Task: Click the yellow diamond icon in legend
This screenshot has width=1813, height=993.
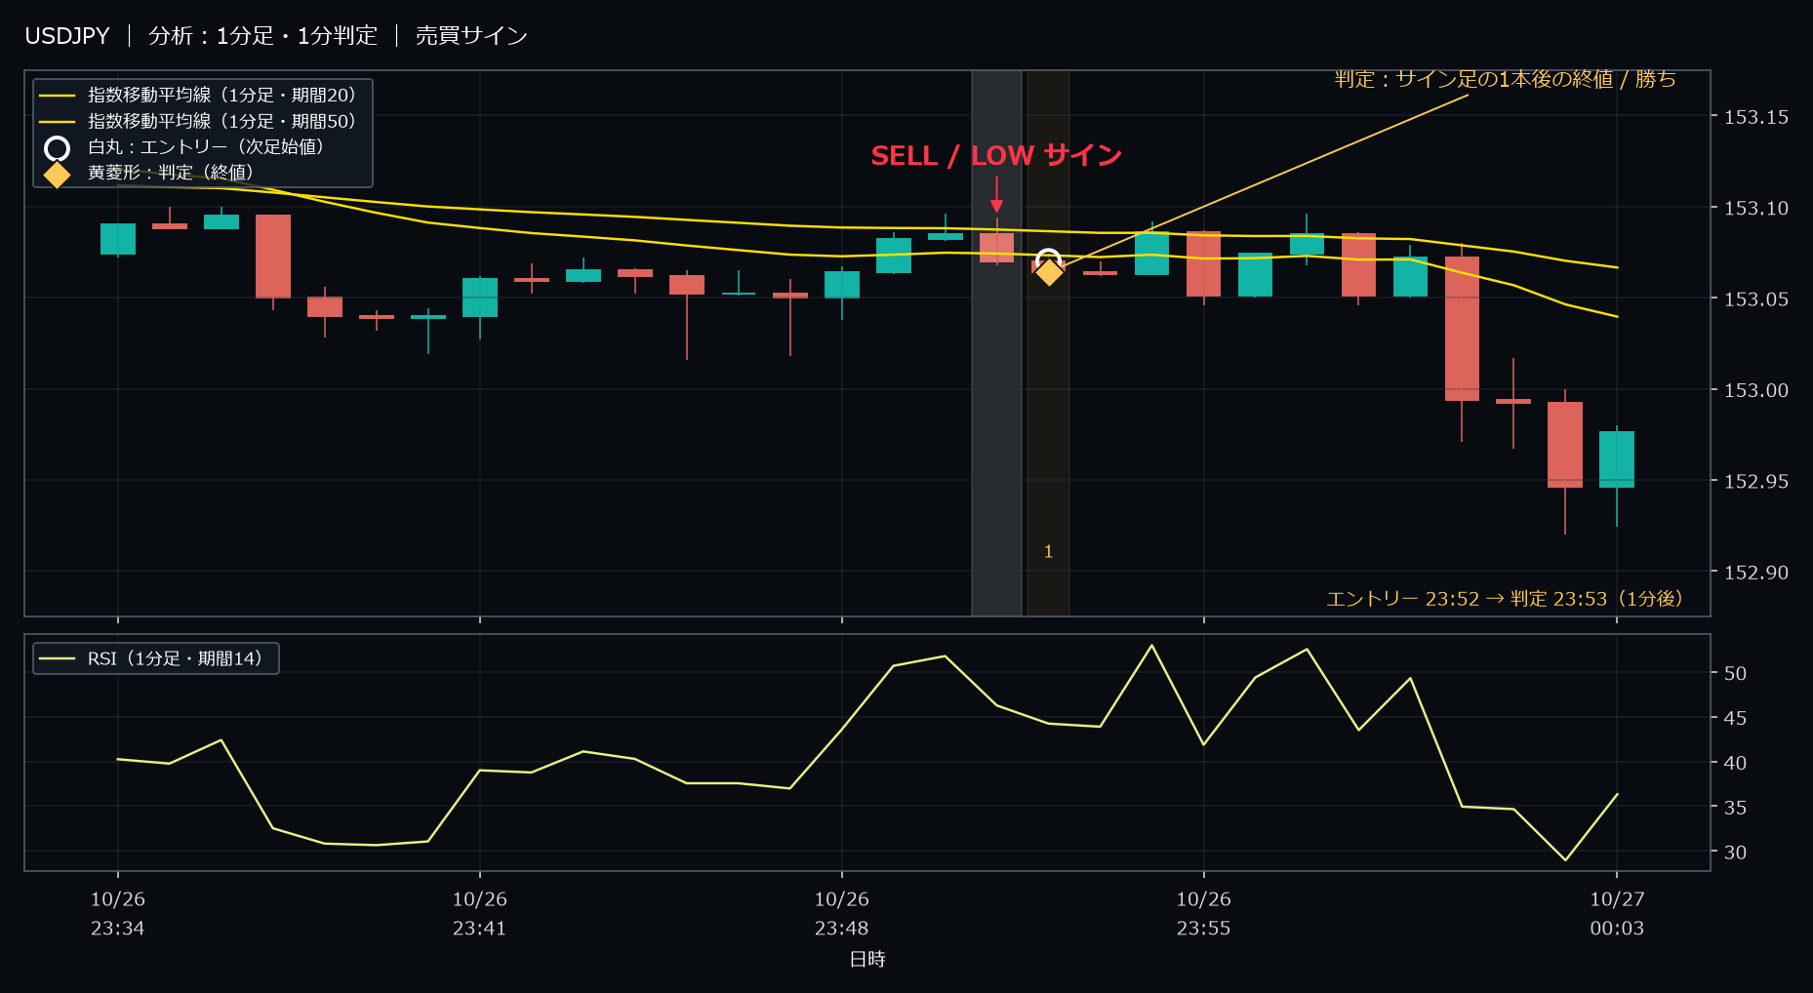Action: [x=58, y=175]
